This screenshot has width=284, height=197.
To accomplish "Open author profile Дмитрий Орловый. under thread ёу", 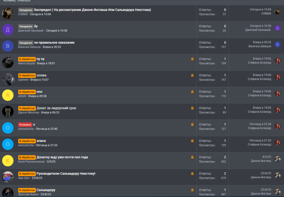I will pos(31,31).
